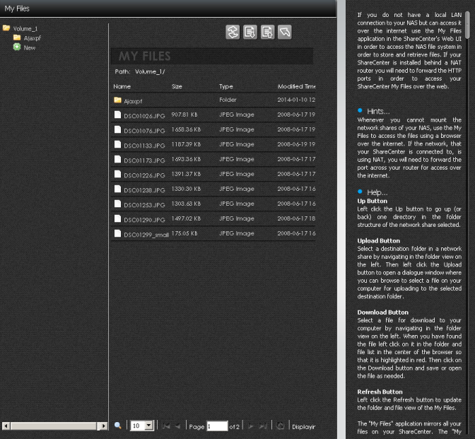The image size is (475, 439).
Task: Click the Ajaxpf folder icon in file list
Action: (x=117, y=100)
